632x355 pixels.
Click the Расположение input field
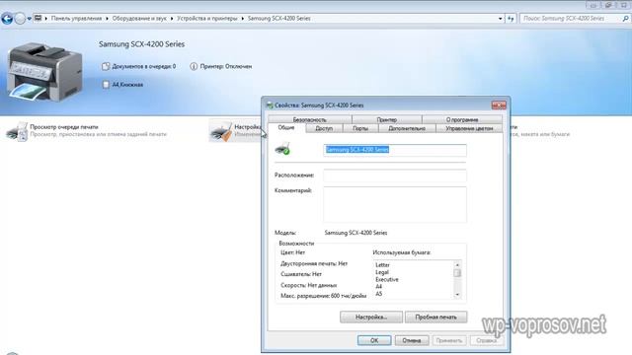395,176
